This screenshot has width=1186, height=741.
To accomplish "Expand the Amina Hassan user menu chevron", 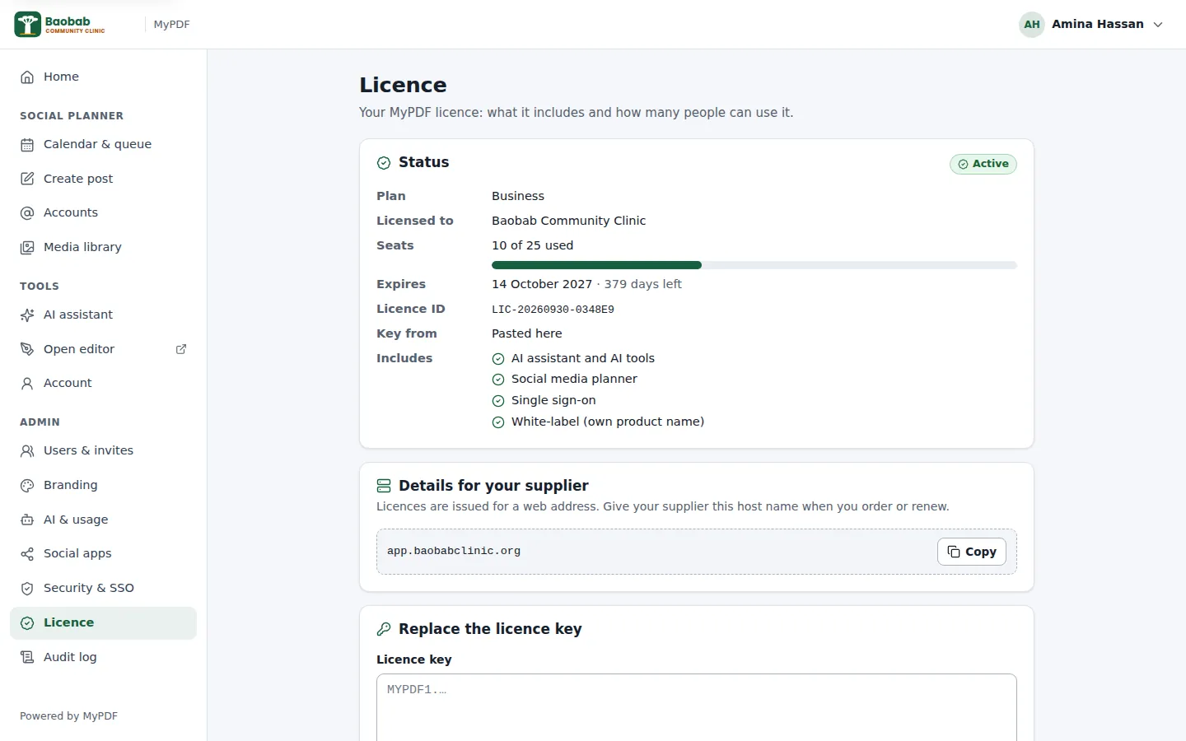I will [x=1158, y=25].
